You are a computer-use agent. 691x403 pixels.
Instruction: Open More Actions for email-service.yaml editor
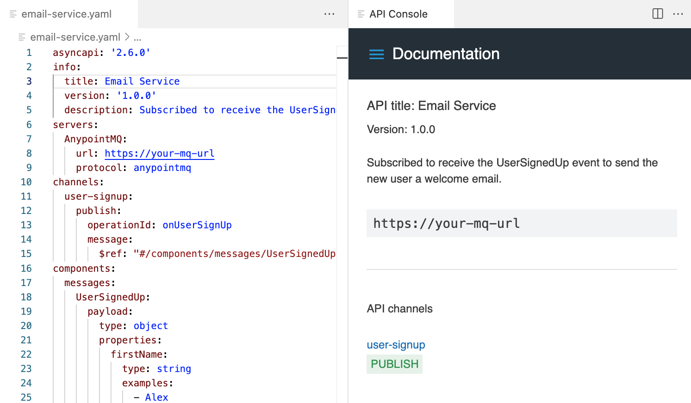coord(329,14)
